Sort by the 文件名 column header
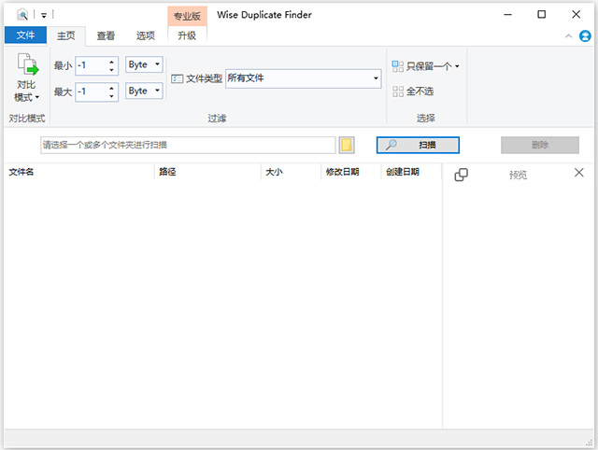The height and width of the screenshot is (450, 598). click(x=79, y=172)
